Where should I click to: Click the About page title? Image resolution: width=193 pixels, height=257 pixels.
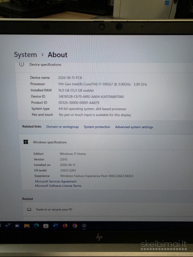[57, 55]
